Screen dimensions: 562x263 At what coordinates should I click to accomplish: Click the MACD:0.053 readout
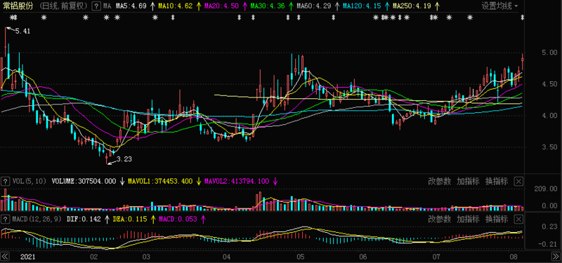click(x=178, y=219)
